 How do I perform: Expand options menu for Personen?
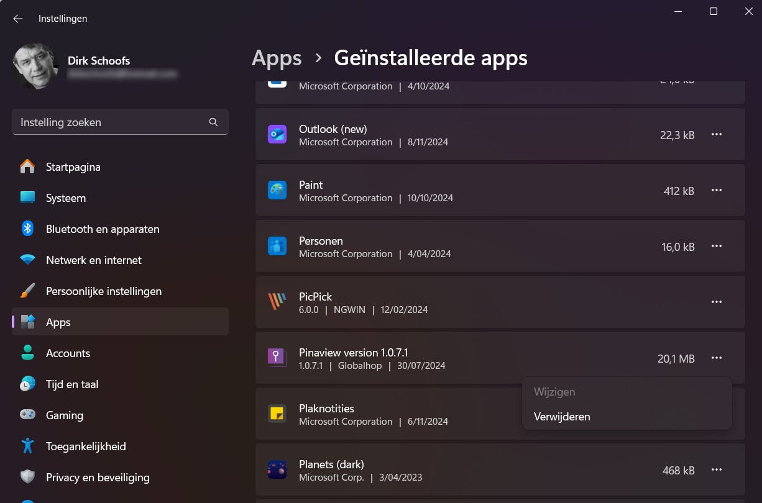[x=717, y=247]
